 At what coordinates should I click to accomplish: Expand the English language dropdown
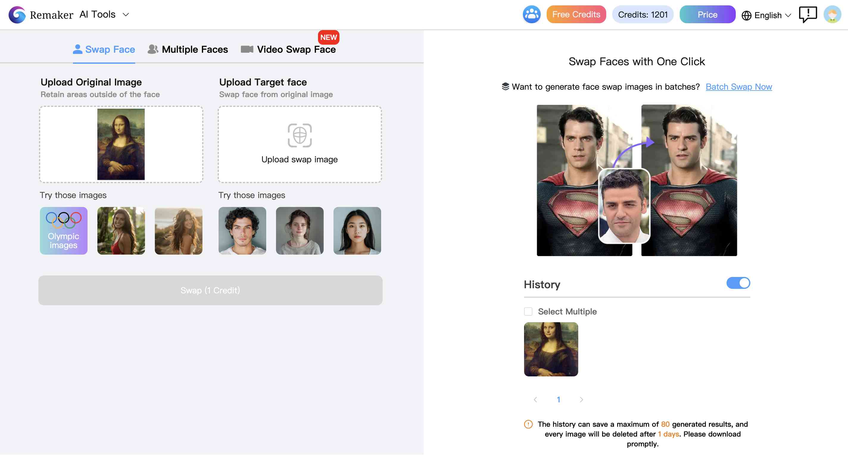pyautogui.click(x=766, y=15)
